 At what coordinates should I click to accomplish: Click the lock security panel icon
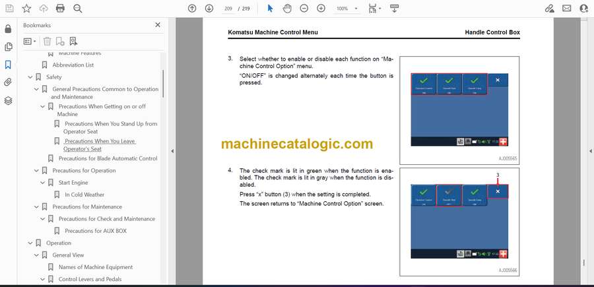8,29
